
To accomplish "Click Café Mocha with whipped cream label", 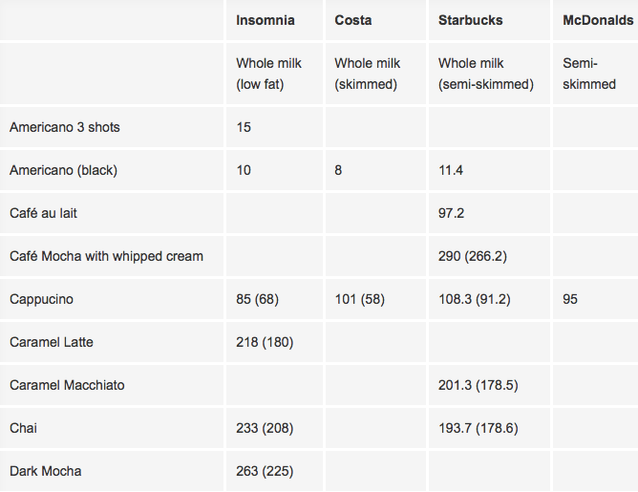I will [x=106, y=256].
